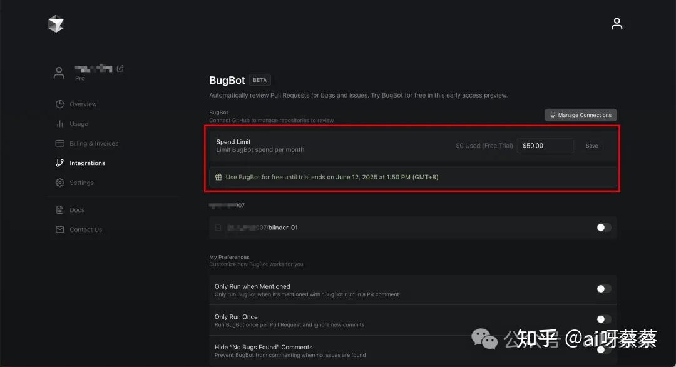Open the Usage page
676x367 pixels.
[x=79, y=124]
